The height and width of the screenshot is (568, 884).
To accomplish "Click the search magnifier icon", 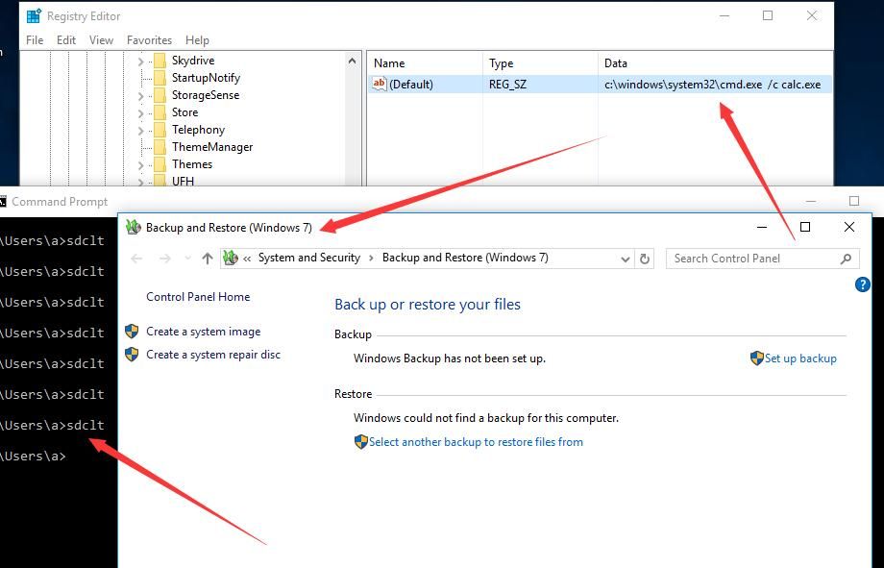I will click(846, 259).
